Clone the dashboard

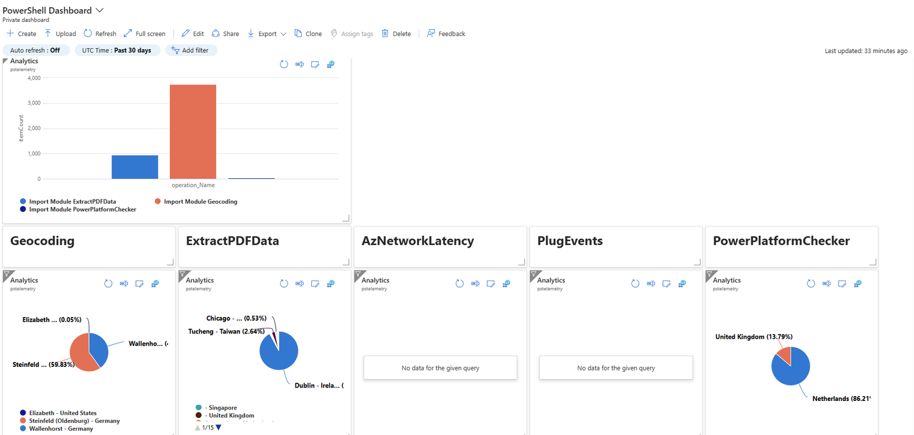(x=308, y=33)
